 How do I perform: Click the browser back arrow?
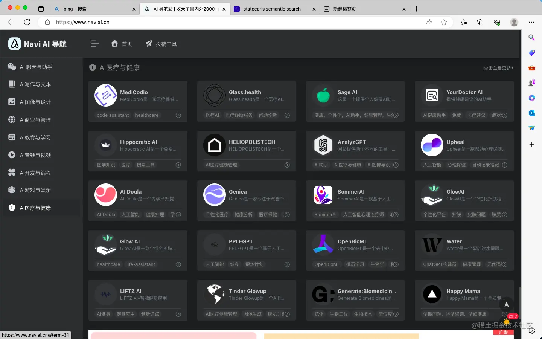[x=11, y=22]
